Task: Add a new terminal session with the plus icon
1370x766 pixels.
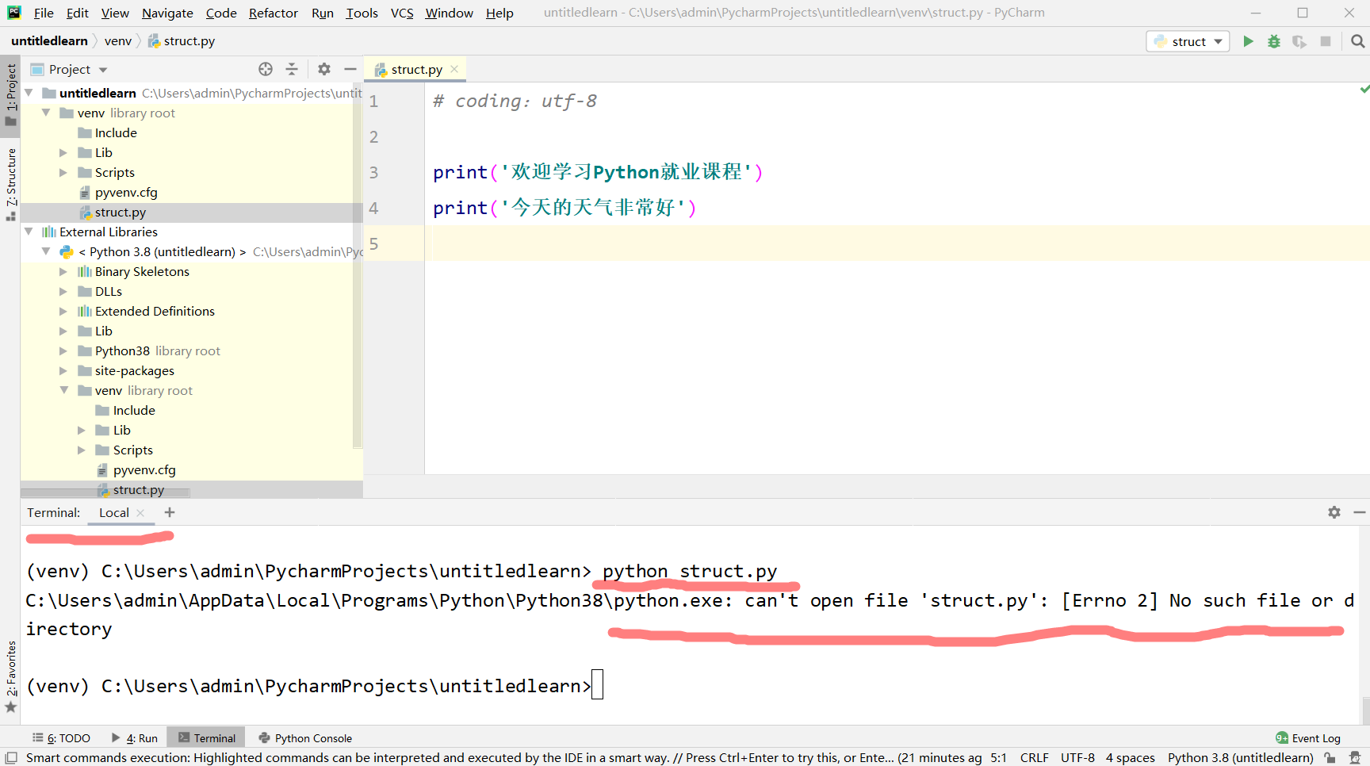Action: pos(170,512)
